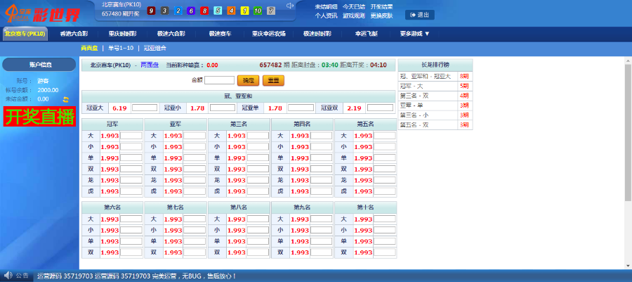Click the 退出 logout button
The image size is (632, 282).
pyautogui.click(x=420, y=15)
